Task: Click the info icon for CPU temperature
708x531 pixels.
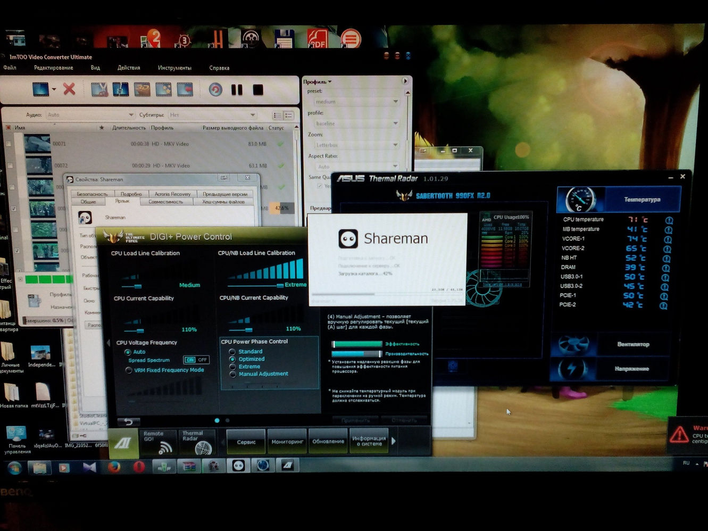Action: click(669, 220)
